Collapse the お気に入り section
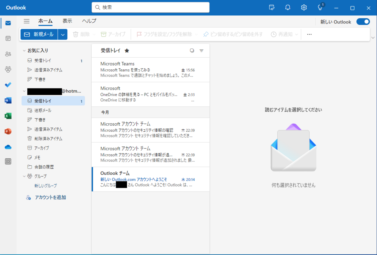 coord(24,51)
